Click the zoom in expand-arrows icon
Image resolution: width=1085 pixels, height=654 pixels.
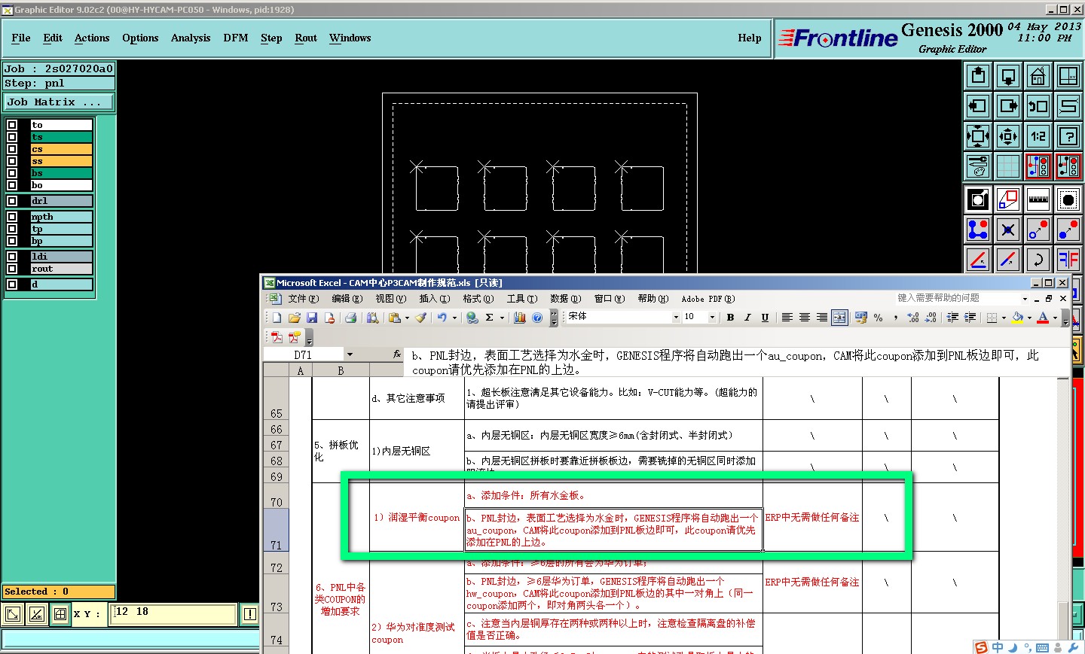(x=978, y=136)
